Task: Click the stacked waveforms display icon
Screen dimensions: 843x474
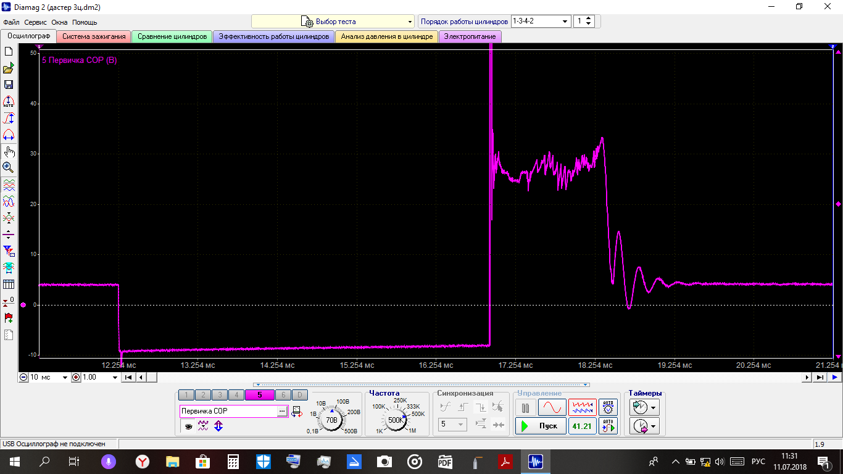Action: pyautogui.click(x=9, y=185)
